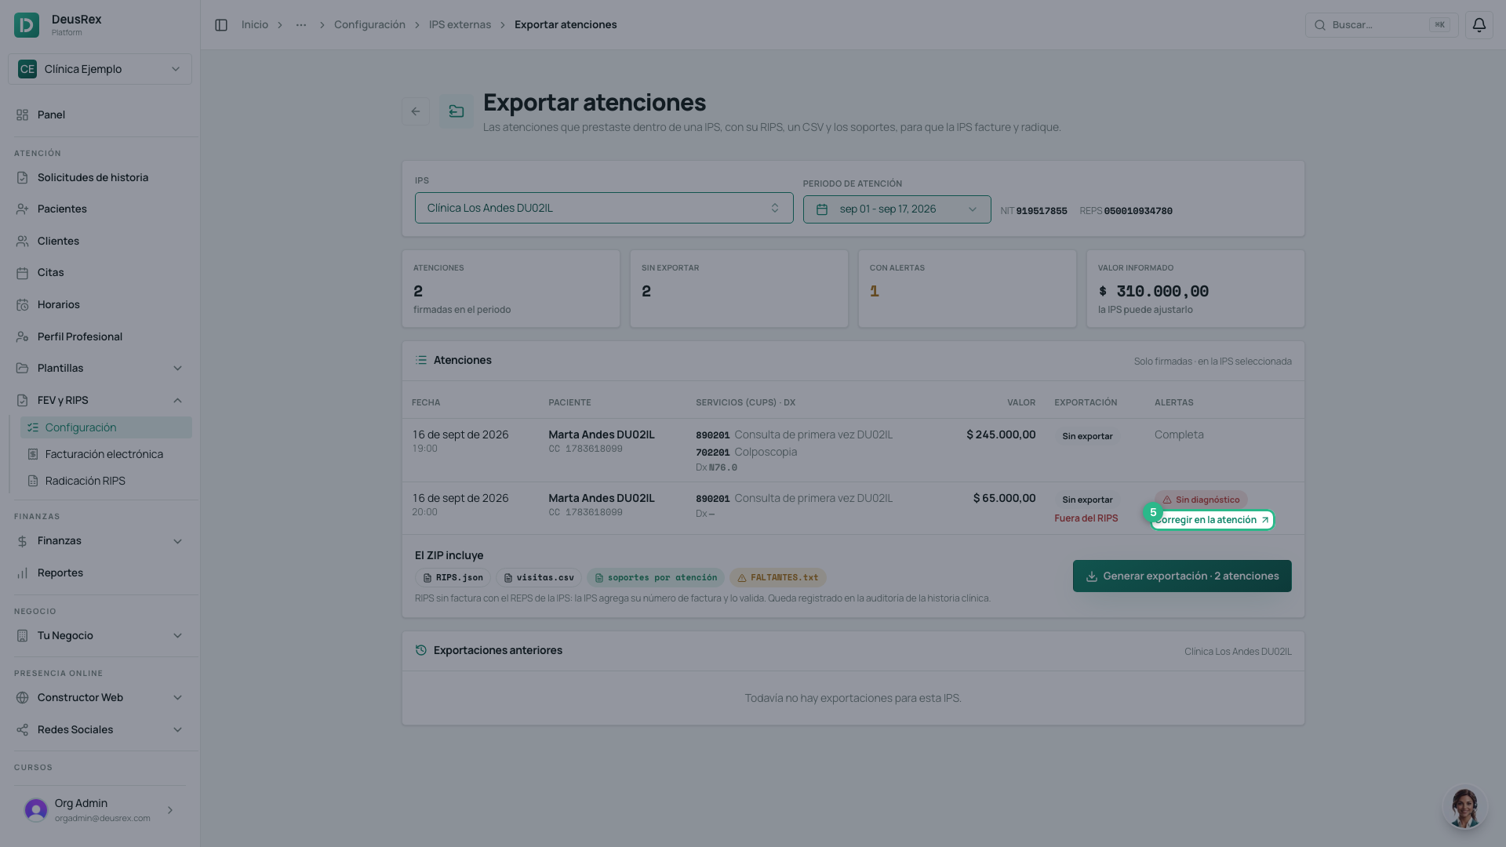Click the RIPS.json file chip
1506x847 pixels.
pos(453,578)
